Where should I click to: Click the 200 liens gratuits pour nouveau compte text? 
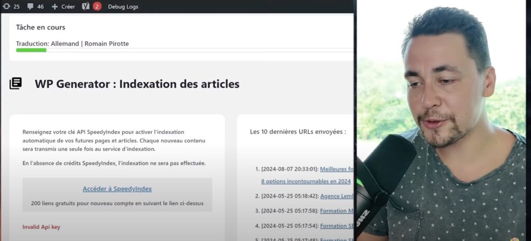[x=117, y=203]
